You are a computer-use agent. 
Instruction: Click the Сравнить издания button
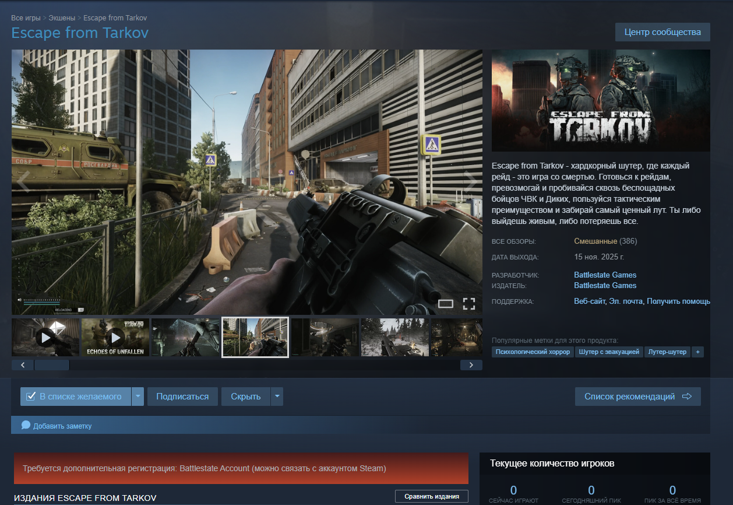(x=432, y=496)
